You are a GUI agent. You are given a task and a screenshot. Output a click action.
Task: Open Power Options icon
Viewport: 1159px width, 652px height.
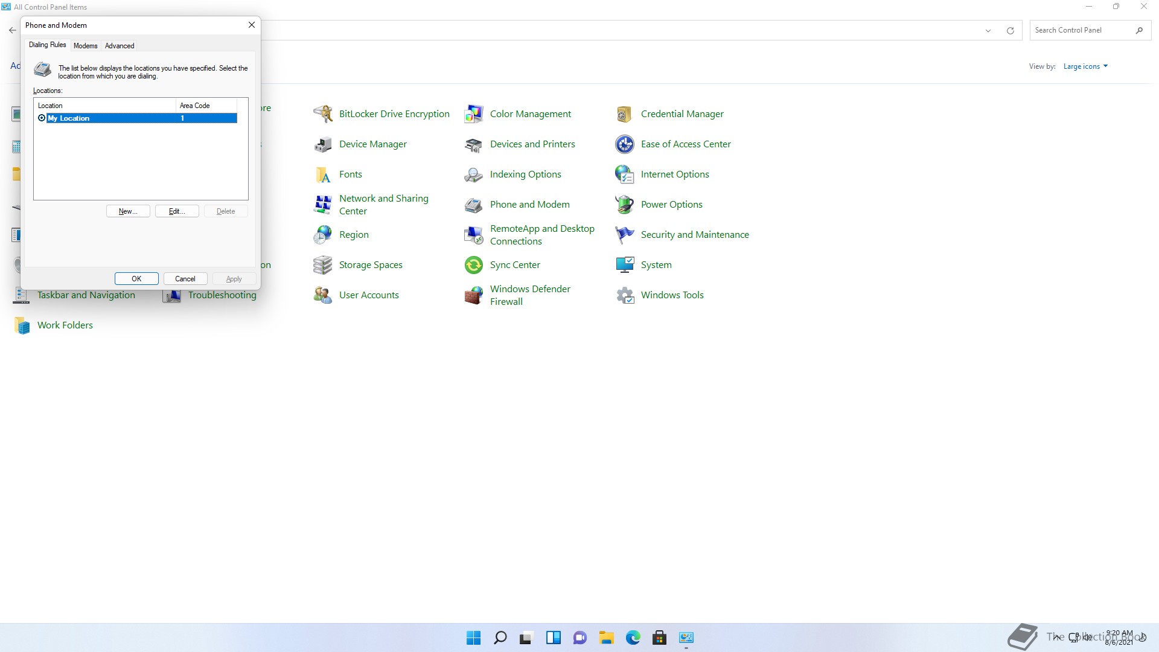coord(625,204)
